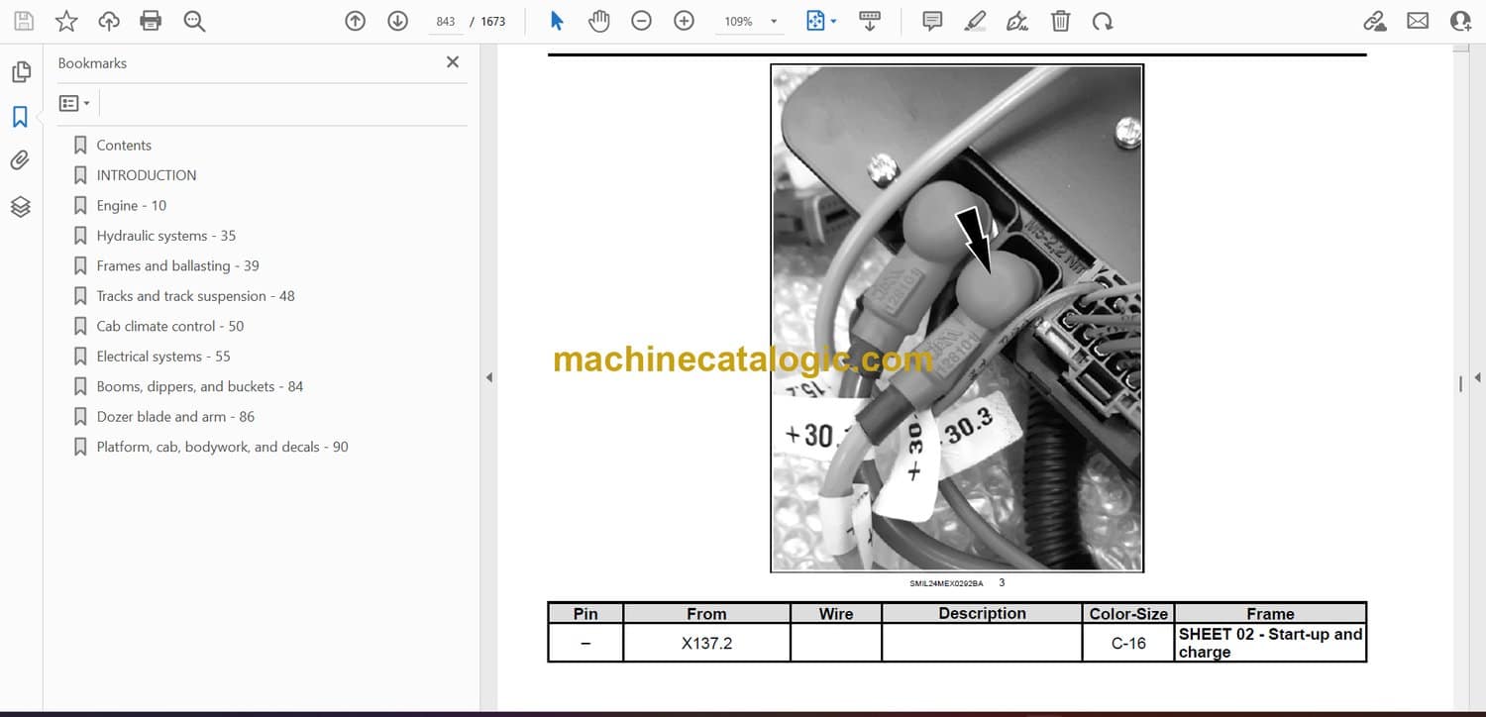Viewport: 1486px width, 717px height.
Task: Go to Cab climate control - 50 bookmark
Action: 170,327
